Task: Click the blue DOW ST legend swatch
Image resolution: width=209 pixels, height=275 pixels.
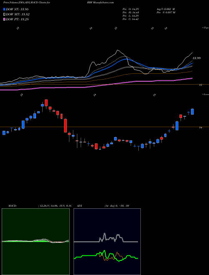Action: pos(5,10)
